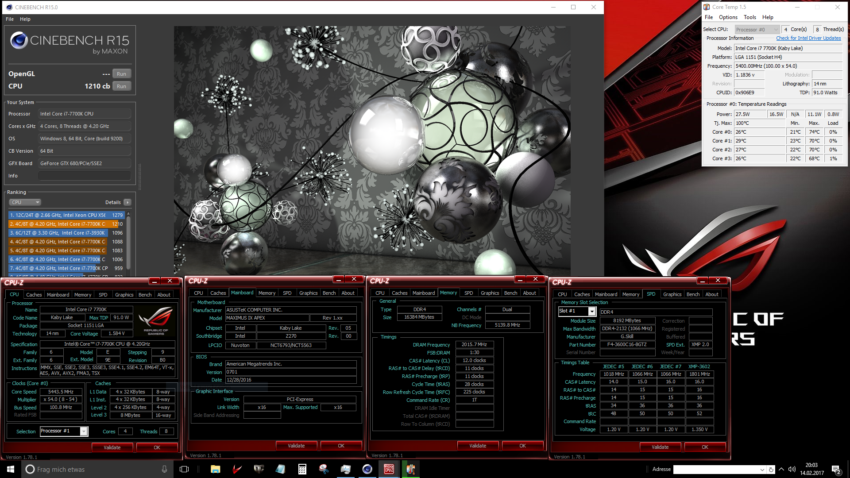Open Core Temp Help menu
The width and height of the screenshot is (850, 478).
[x=768, y=17]
